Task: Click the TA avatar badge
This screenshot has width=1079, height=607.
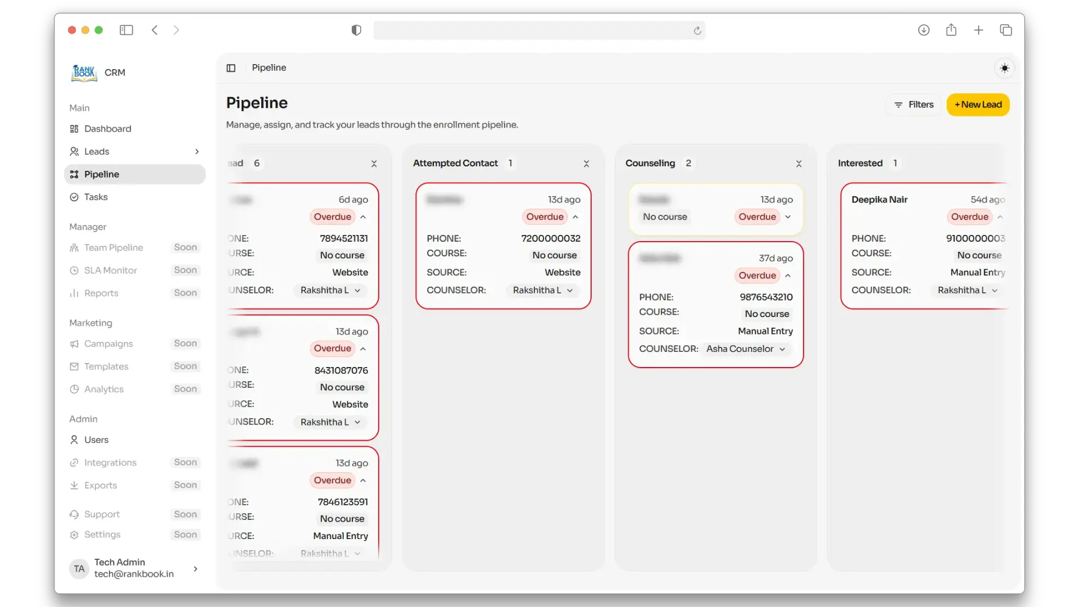Action: click(x=79, y=569)
